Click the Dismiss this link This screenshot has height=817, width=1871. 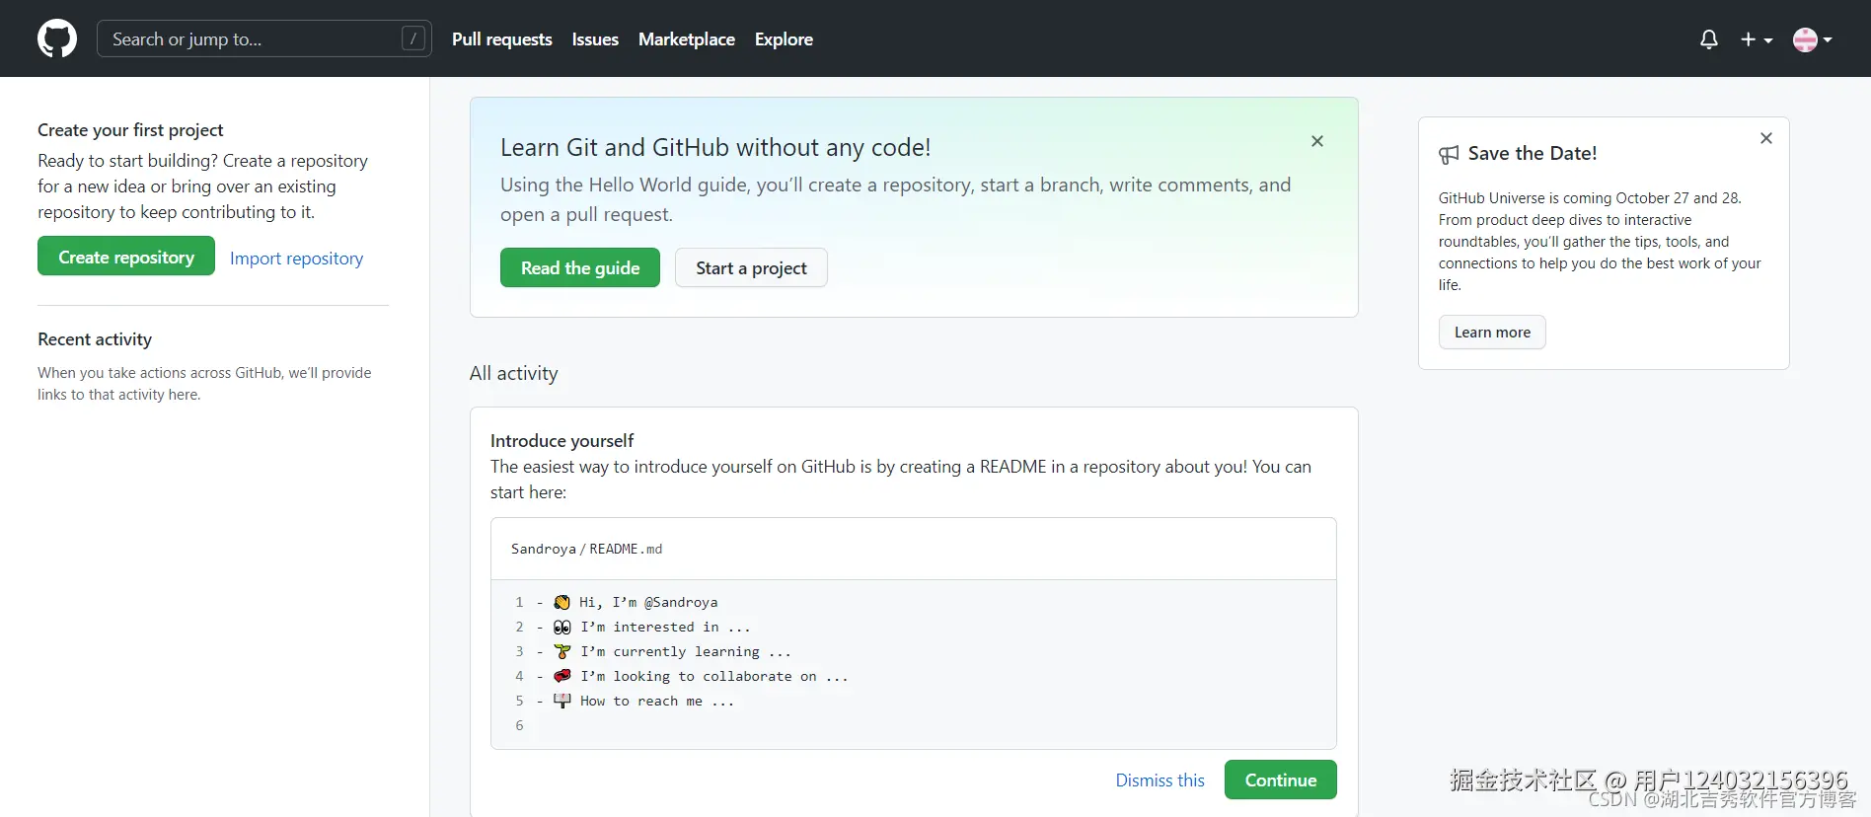coord(1160,780)
